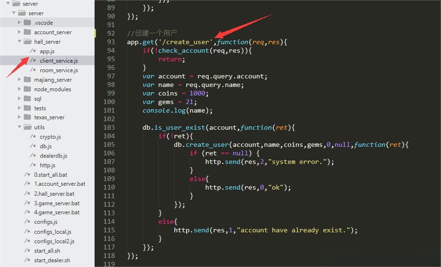Click req.query.account on line 97

pos(230,76)
